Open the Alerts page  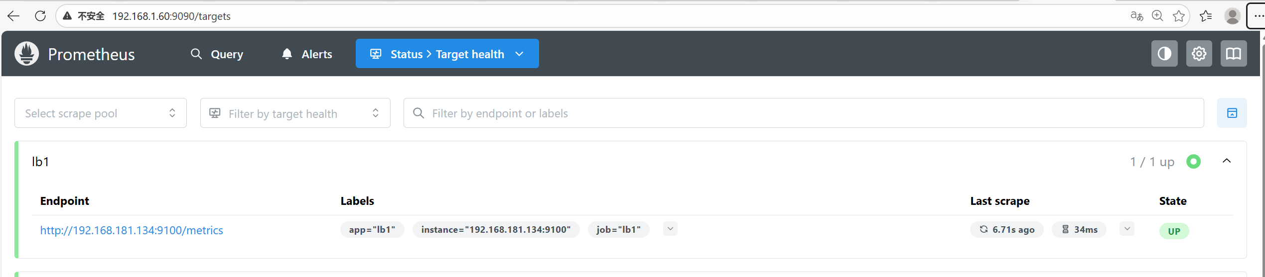coord(307,54)
